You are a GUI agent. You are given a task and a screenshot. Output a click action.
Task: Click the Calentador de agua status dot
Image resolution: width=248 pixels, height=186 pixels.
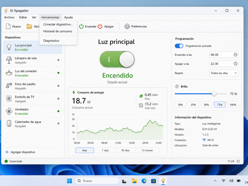click(58, 123)
